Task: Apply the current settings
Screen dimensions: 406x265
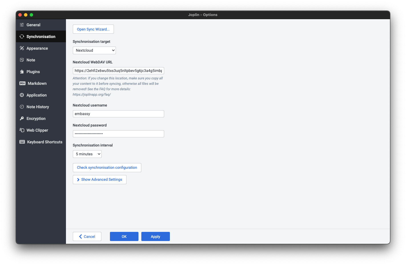Action: coord(155,236)
